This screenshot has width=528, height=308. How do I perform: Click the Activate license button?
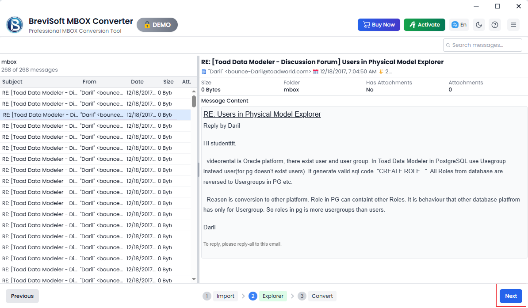tap(424, 25)
